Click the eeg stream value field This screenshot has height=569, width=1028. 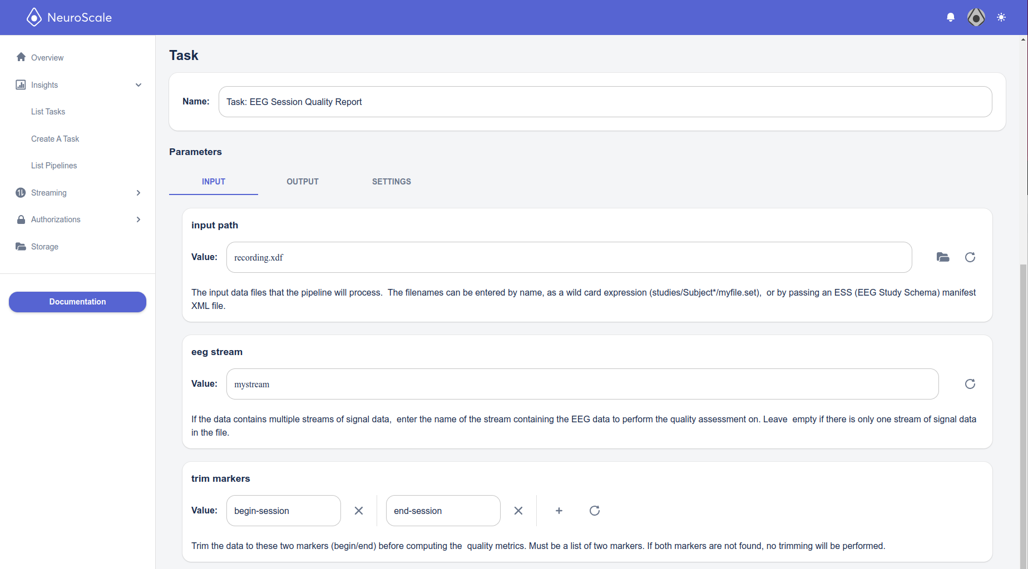[x=582, y=384]
